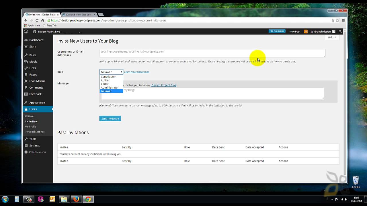Click the translate page icon
The height and width of the screenshot is (206, 367).
[x=333, y=20]
